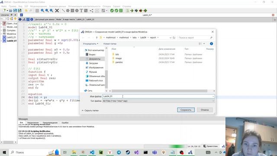The width and height of the screenshot is (277, 156).
Task: Switch to Documentation View info icon
Action: click(x=32, y=19)
